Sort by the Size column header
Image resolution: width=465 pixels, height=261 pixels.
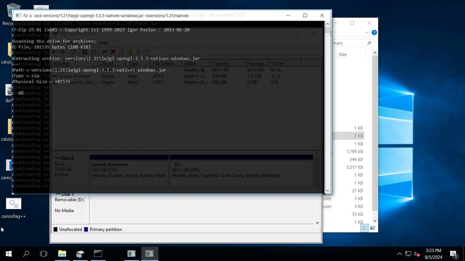click(343, 54)
